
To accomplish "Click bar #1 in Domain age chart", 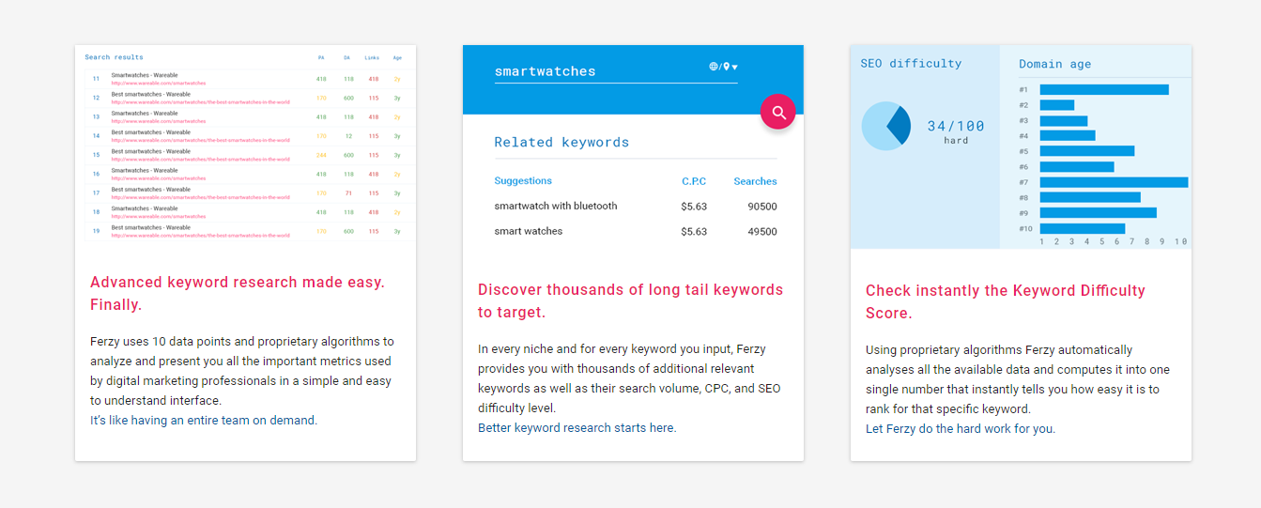I will point(1104,90).
